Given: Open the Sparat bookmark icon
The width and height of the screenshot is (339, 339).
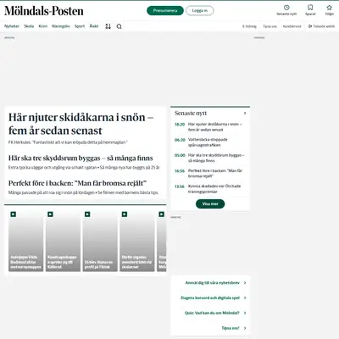Looking at the screenshot, I should coord(310,8).
